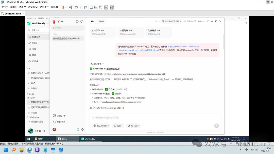Open 定时任务 in QClaw
Image resolution: width=274 pixels, height=154 pixels.
(x=61, y=122)
